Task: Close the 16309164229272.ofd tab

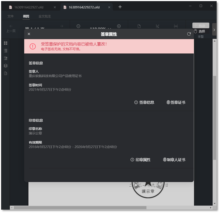Action: click(109, 7)
